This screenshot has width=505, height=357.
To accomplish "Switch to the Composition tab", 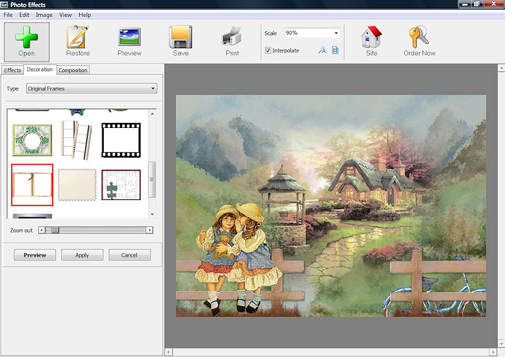I will point(73,70).
